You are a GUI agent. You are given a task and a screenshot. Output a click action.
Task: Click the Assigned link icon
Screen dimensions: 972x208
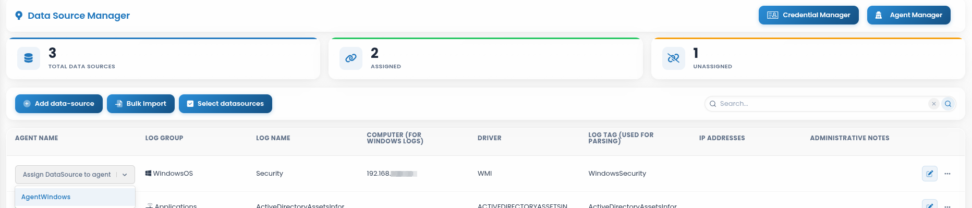pos(351,58)
